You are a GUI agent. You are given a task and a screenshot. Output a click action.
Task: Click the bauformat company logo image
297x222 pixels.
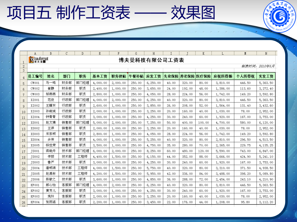[x=38, y=60]
